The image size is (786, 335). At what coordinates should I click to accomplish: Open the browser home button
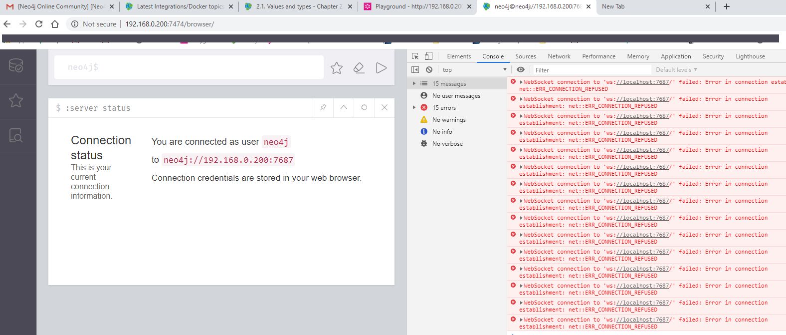click(55, 24)
